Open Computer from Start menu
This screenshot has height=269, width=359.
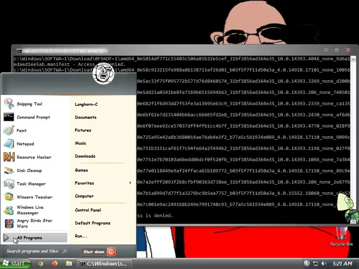click(x=84, y=196)
